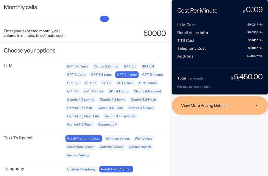268x176 pixels.
Task: Pick the GPT 5.2 option
Action: pyautogui.click(x=73, y=83)
